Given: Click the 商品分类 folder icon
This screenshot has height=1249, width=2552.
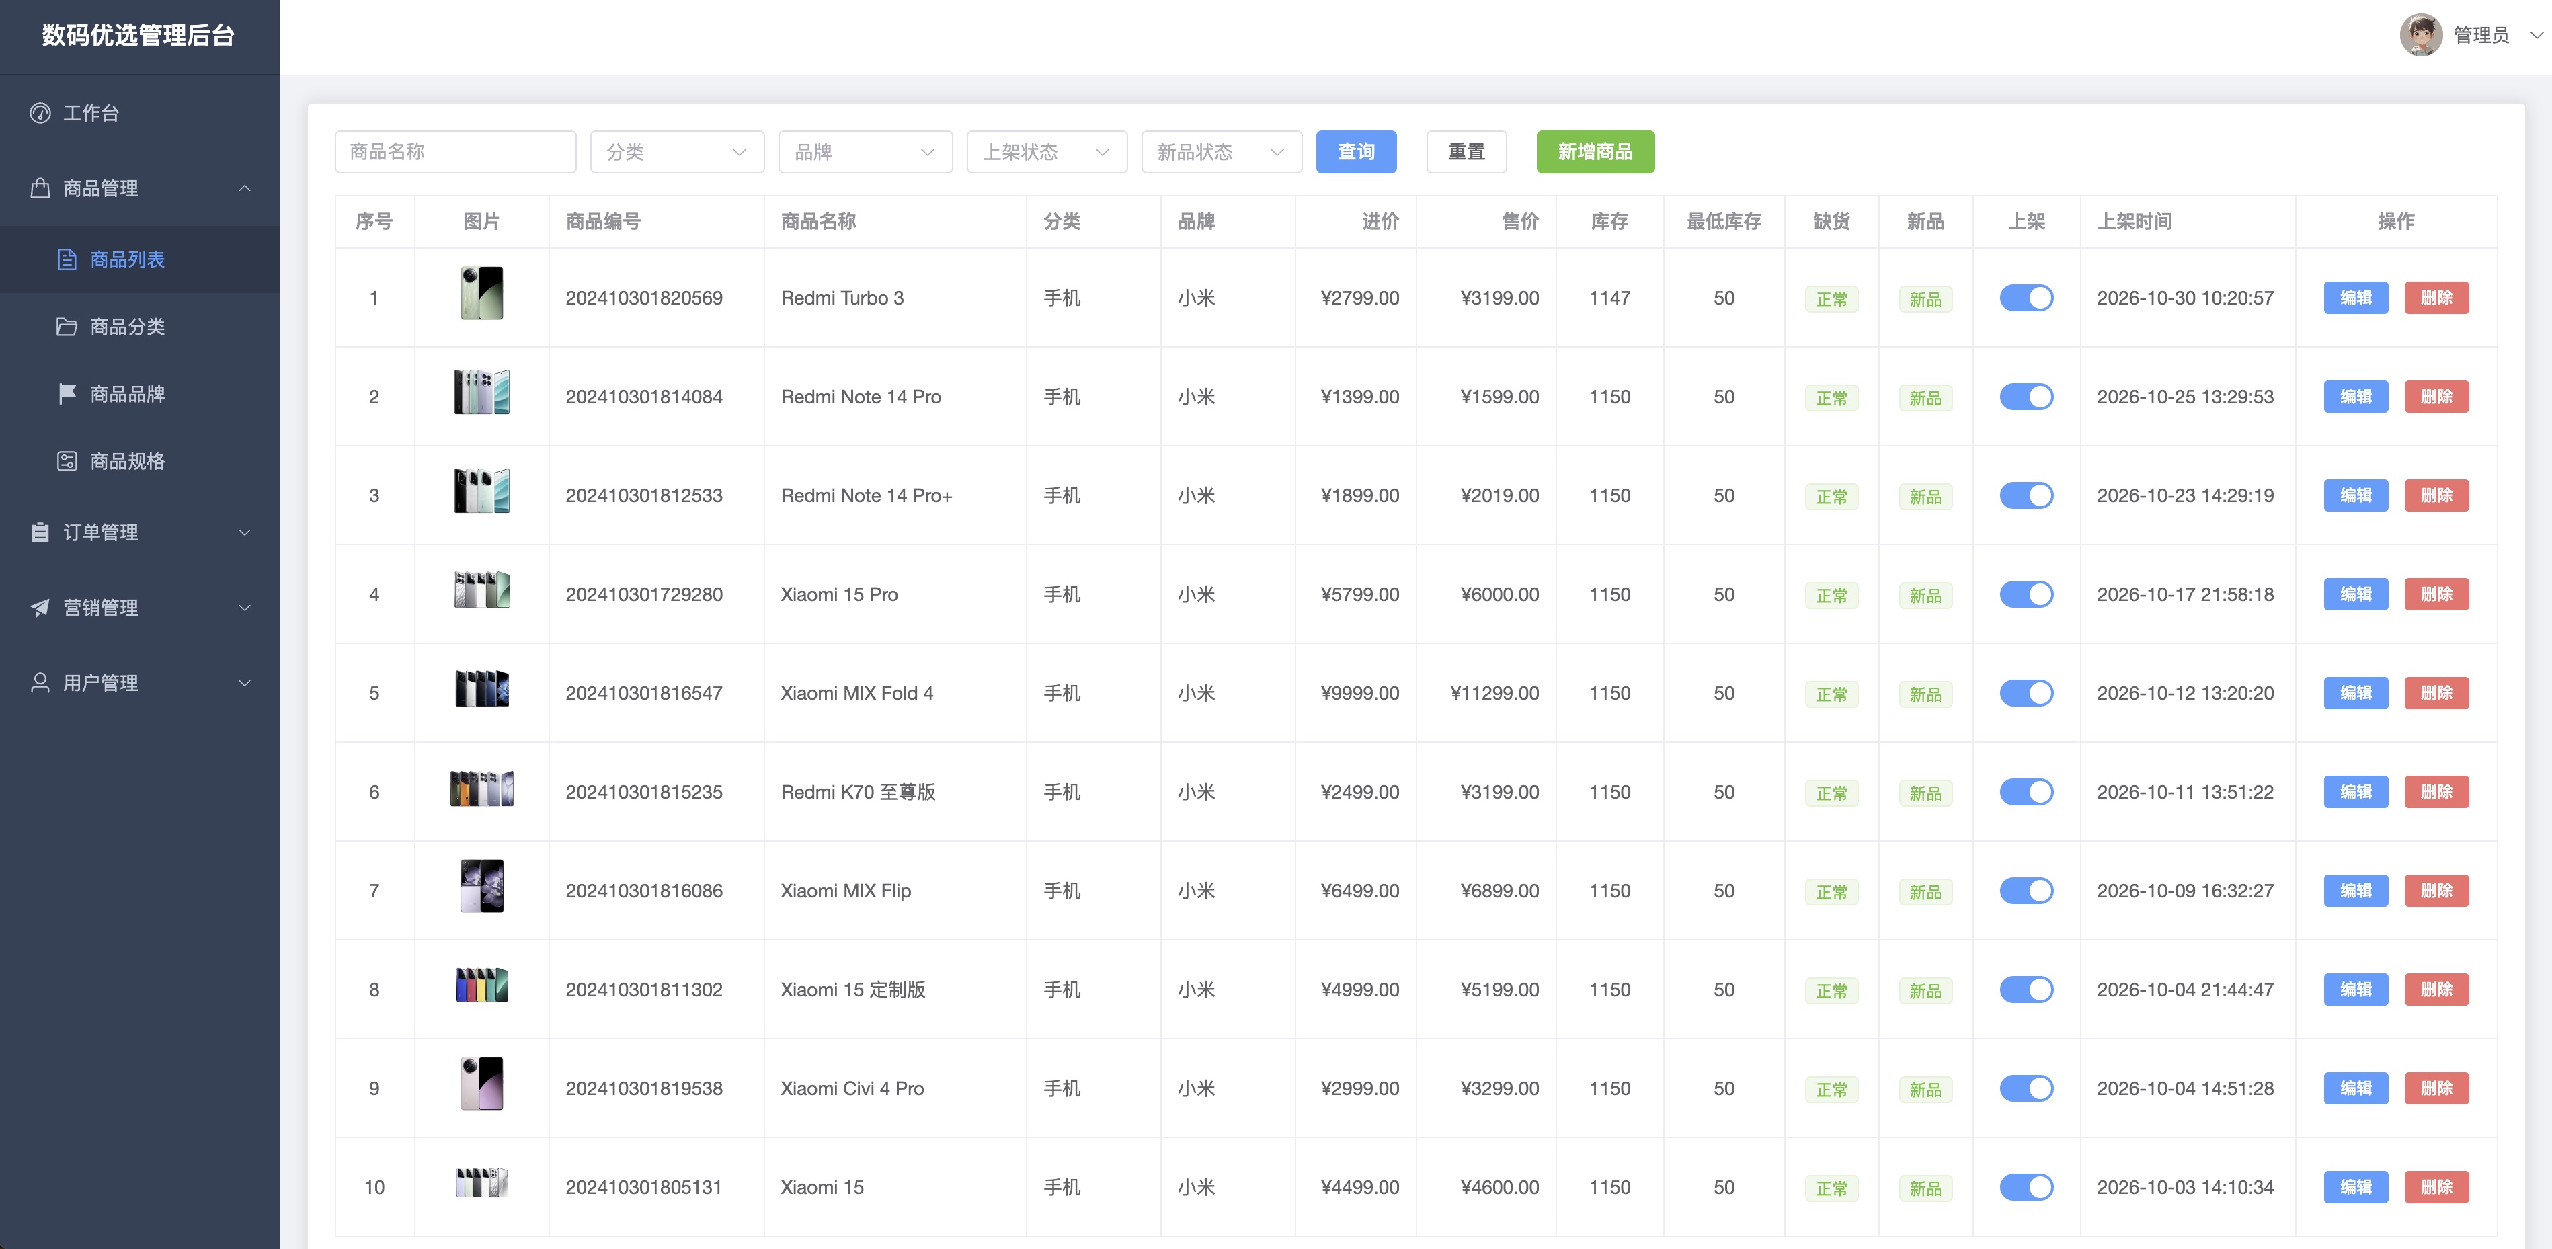Looking at the screenshot, I should point(67,327).
